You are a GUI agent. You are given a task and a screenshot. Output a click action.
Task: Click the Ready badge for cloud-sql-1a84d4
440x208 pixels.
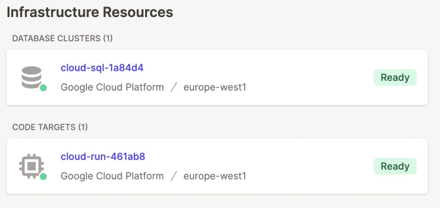[395, 77]
